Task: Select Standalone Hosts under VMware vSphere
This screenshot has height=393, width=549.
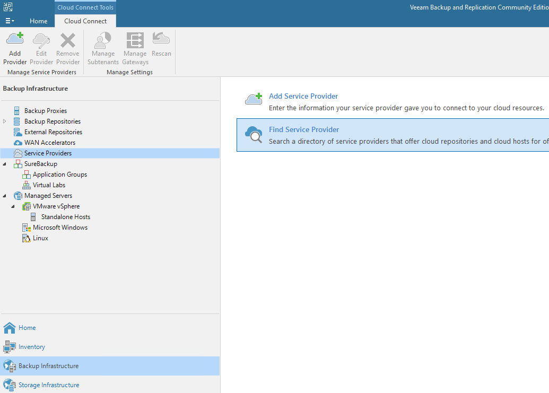Action: [x=66, y=217]
